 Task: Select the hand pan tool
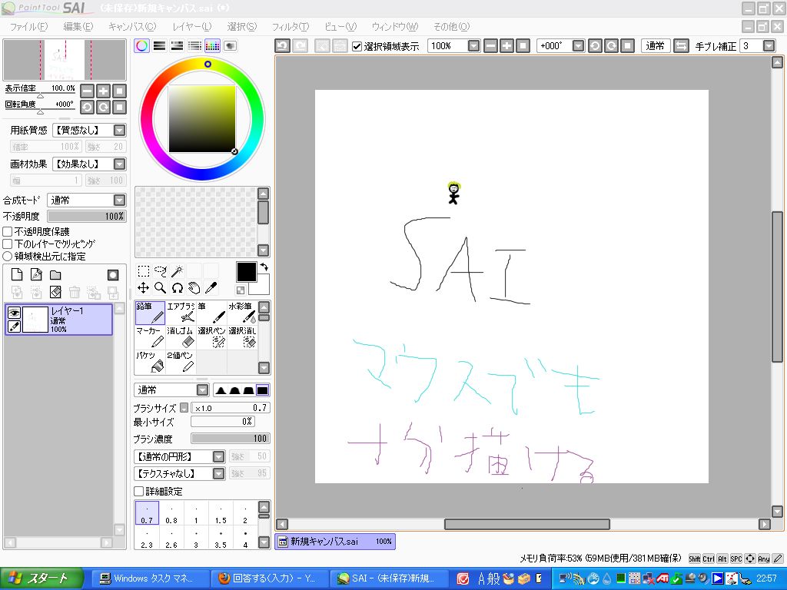coord(194,288)
